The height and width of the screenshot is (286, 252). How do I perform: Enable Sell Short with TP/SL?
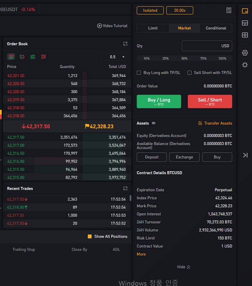tap(190, 73)
